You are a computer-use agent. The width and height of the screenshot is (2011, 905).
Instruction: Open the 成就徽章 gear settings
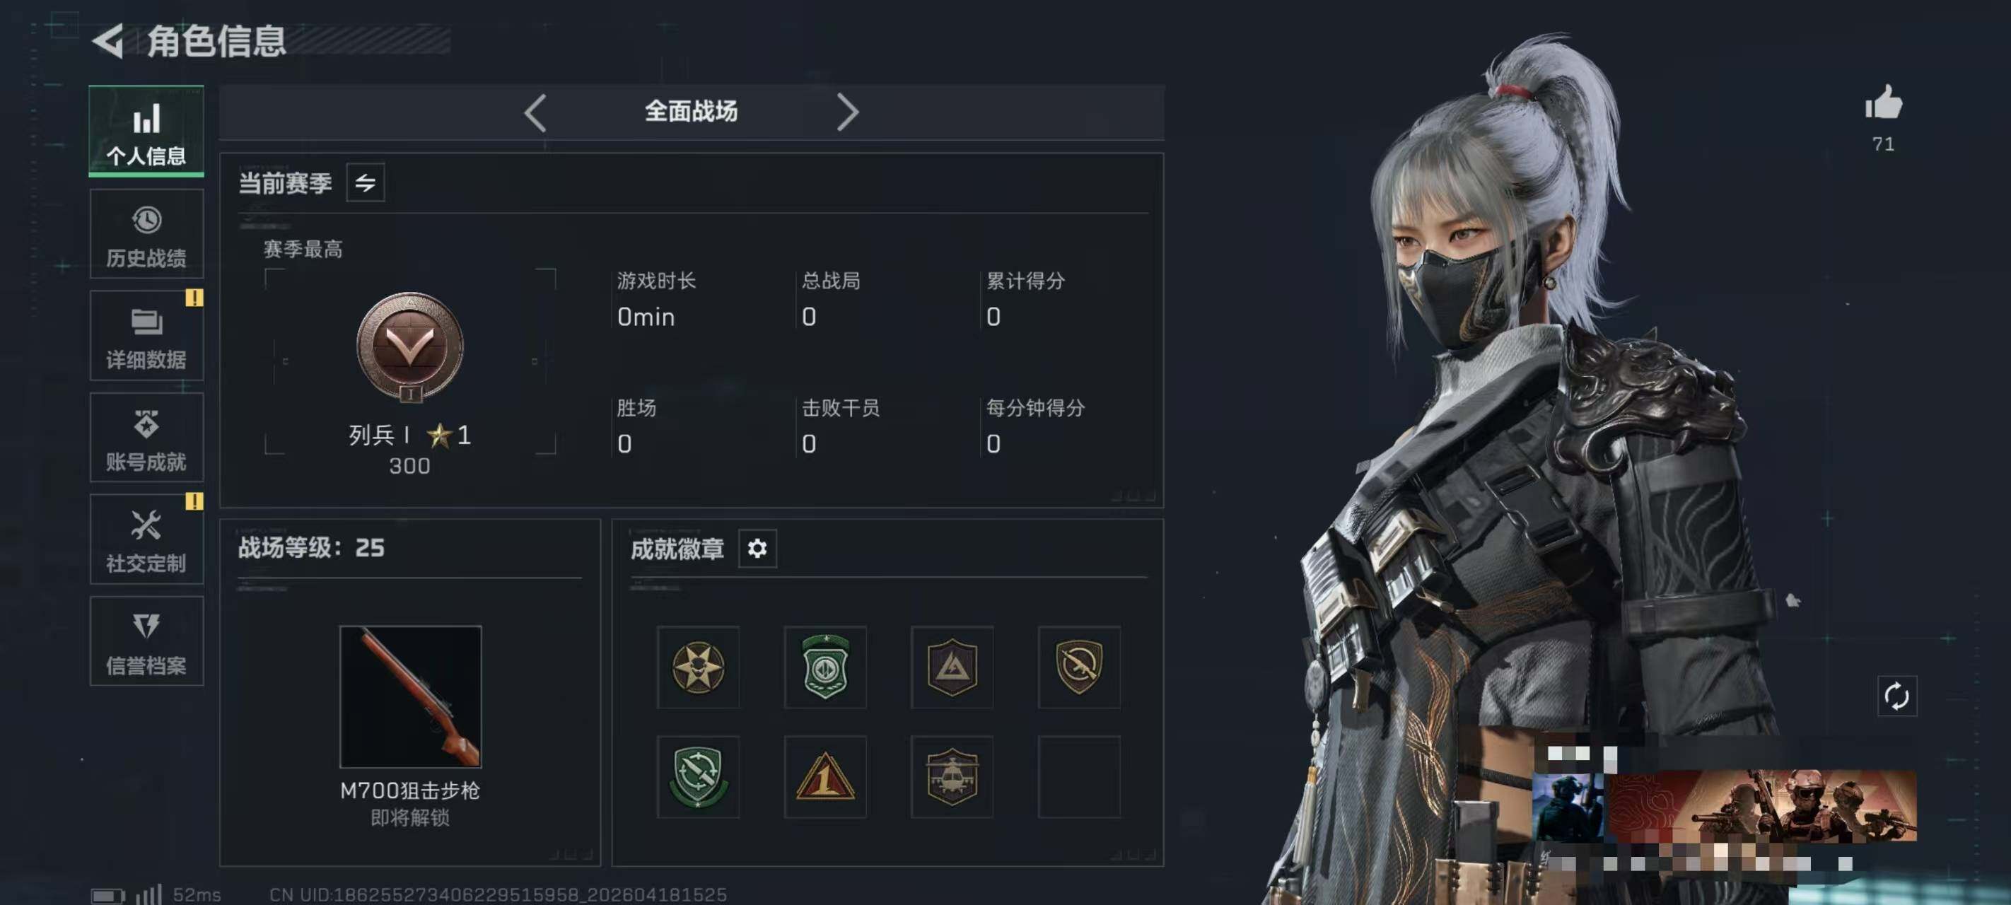point(757,549)
